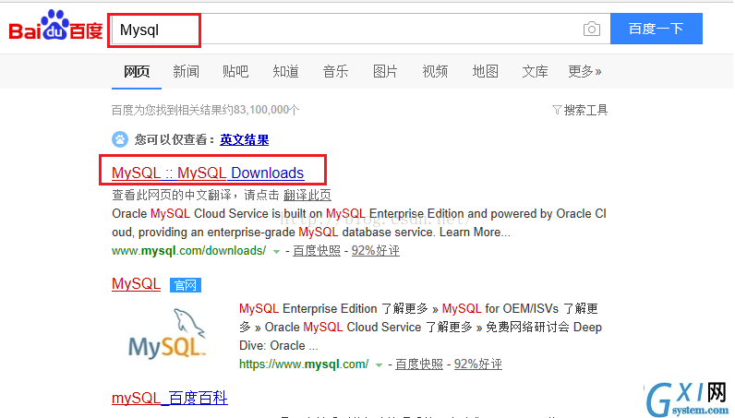Switch to the 新闻 tab
735x418 pixels.
click(x=187, y=71)
